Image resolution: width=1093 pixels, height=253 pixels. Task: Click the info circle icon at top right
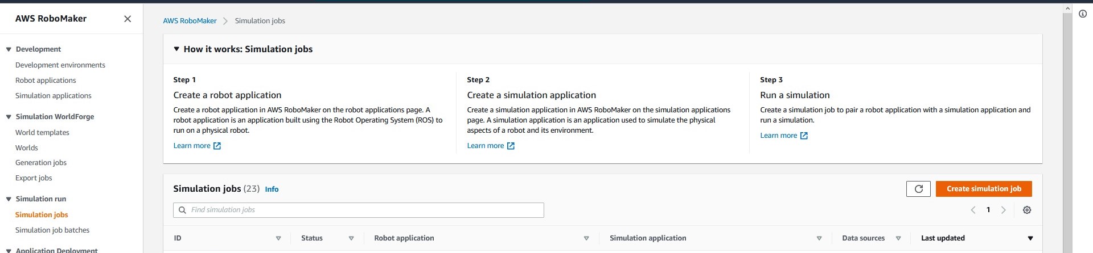[x=1083, y=14]
